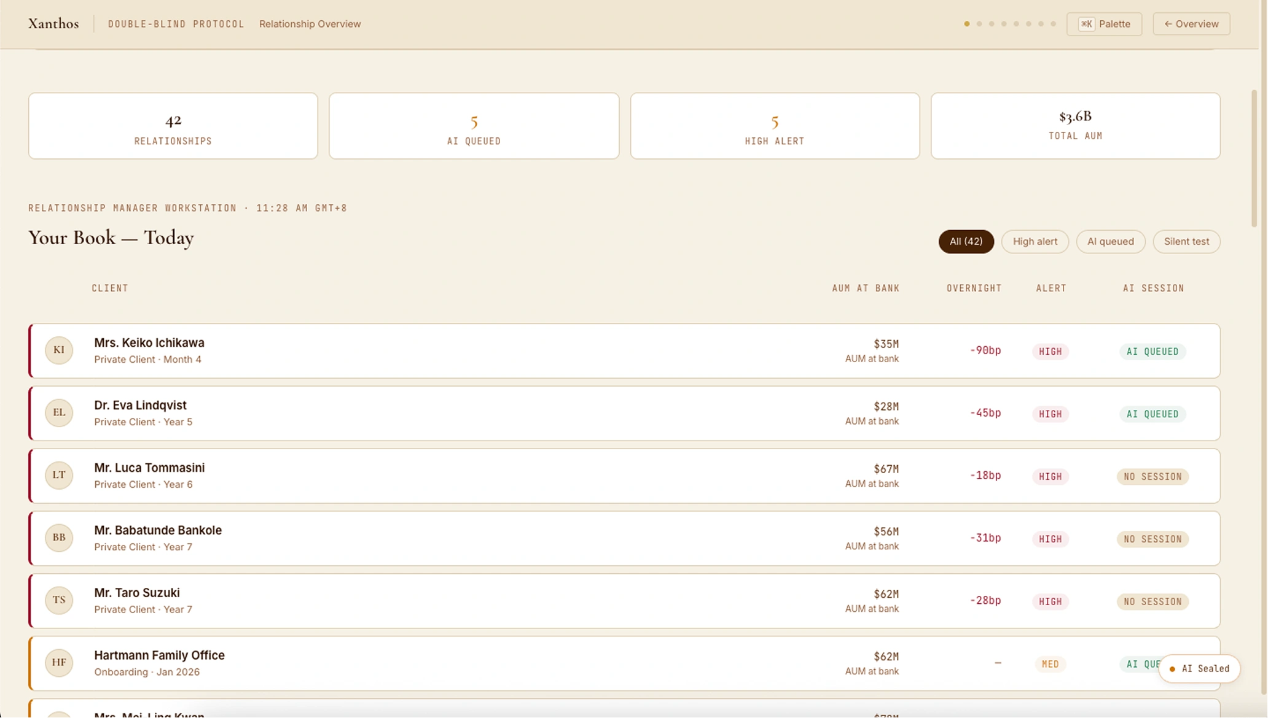1268x718 pixels.
Task: Click the ⌘K shortcut icon in Palette button
Action: click(x=1086, y=24)
